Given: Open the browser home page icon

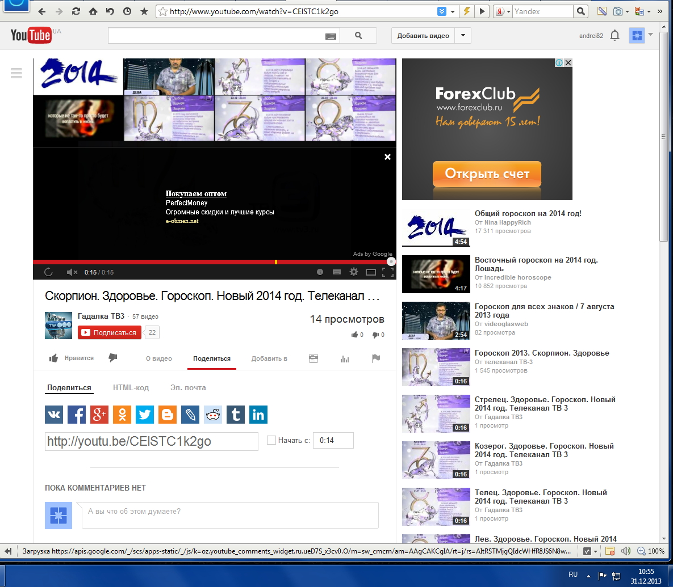Looking at the screenshot, I should (93, 11).
